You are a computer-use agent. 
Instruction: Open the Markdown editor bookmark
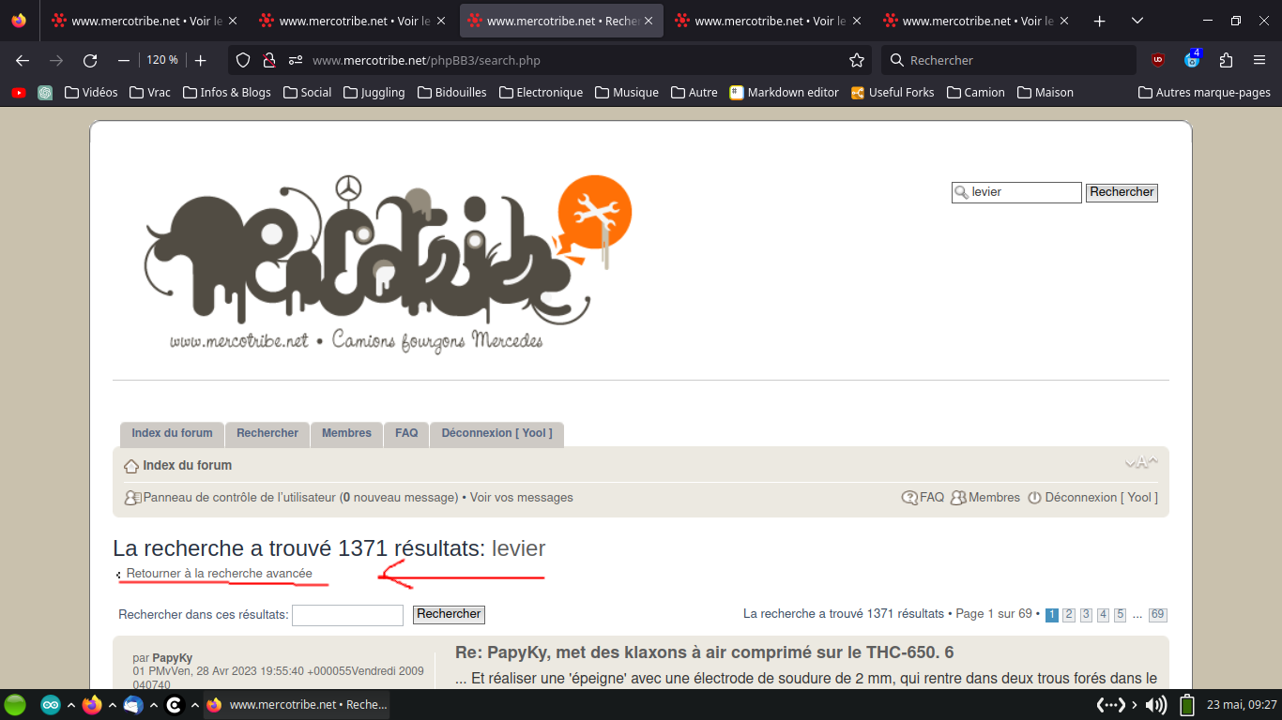(x=785, y=92)
